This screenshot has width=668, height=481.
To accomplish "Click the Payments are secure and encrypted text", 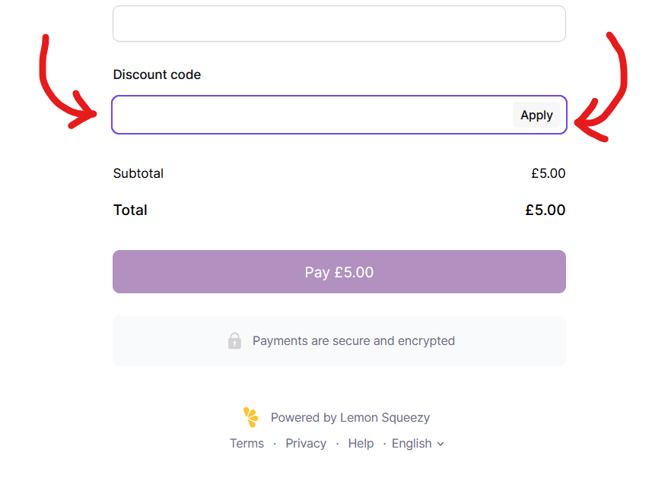I will point(354,340).
